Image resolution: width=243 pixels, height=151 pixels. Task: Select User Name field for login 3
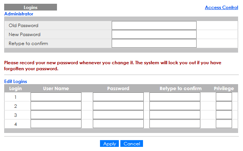click(56, 115)
